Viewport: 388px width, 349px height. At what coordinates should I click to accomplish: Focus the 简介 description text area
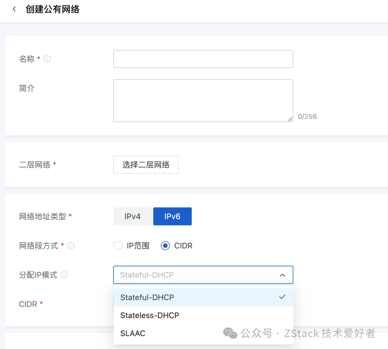tap(203, 101)
